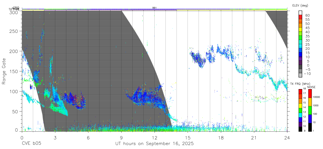Viewport: 323px width, 149px height.
Task: Click the x-axis tick label "12"
Action: 154,138
